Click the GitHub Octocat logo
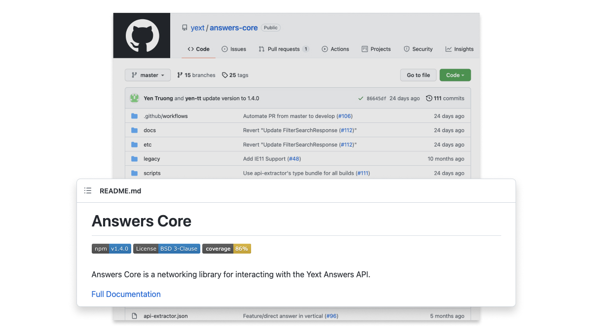The width and height of the screenshot is (592, 333). pos(142,36)
